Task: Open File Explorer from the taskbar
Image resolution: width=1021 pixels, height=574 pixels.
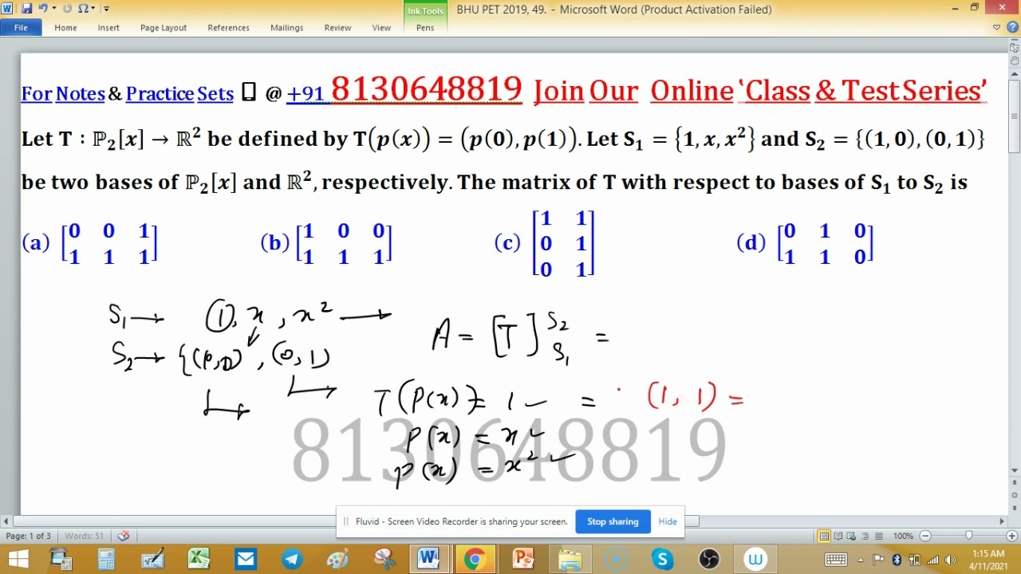Action: click(x=570, y=559)
